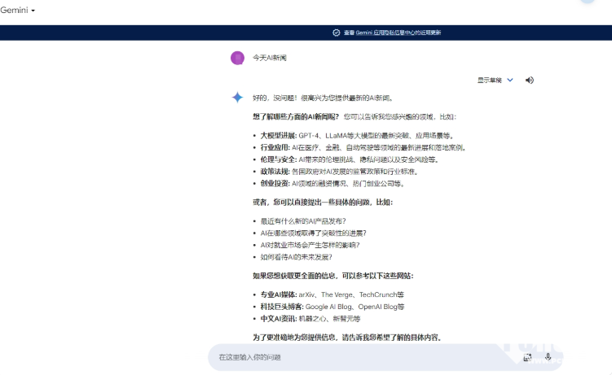This screenshot has width=612, height=375.
Task: Expand drafts using chevron next to 显示草稿
Action: pos(510,80)
